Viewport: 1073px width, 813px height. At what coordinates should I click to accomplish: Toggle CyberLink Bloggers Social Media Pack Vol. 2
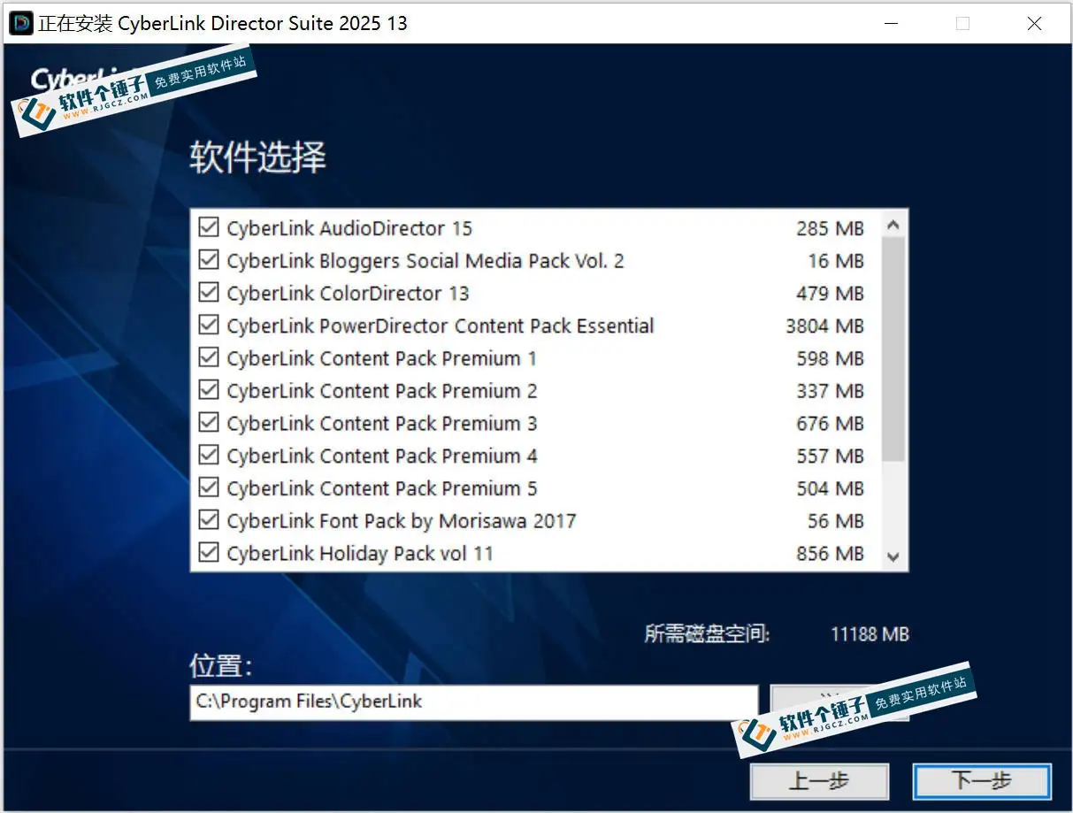click(x=209, y=259)
